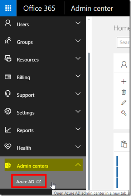Click the Home page heading
This screenshot has height=196, width=131.
pyautogui.click(x=122, y=28)
